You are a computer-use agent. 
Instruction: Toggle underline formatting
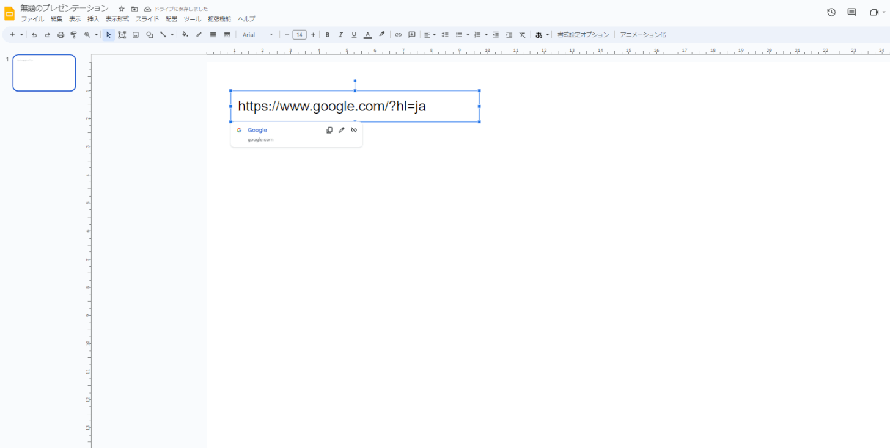pos(354,35)
